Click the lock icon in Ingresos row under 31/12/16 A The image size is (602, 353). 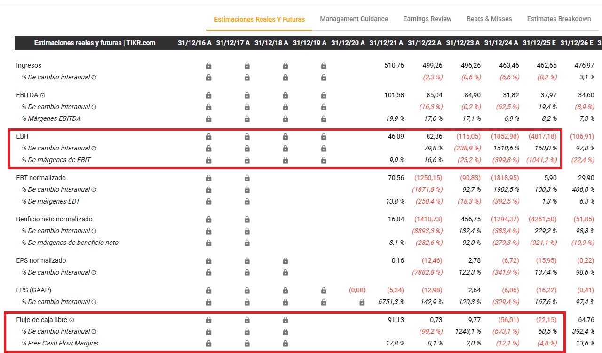[x=209, y=66]
